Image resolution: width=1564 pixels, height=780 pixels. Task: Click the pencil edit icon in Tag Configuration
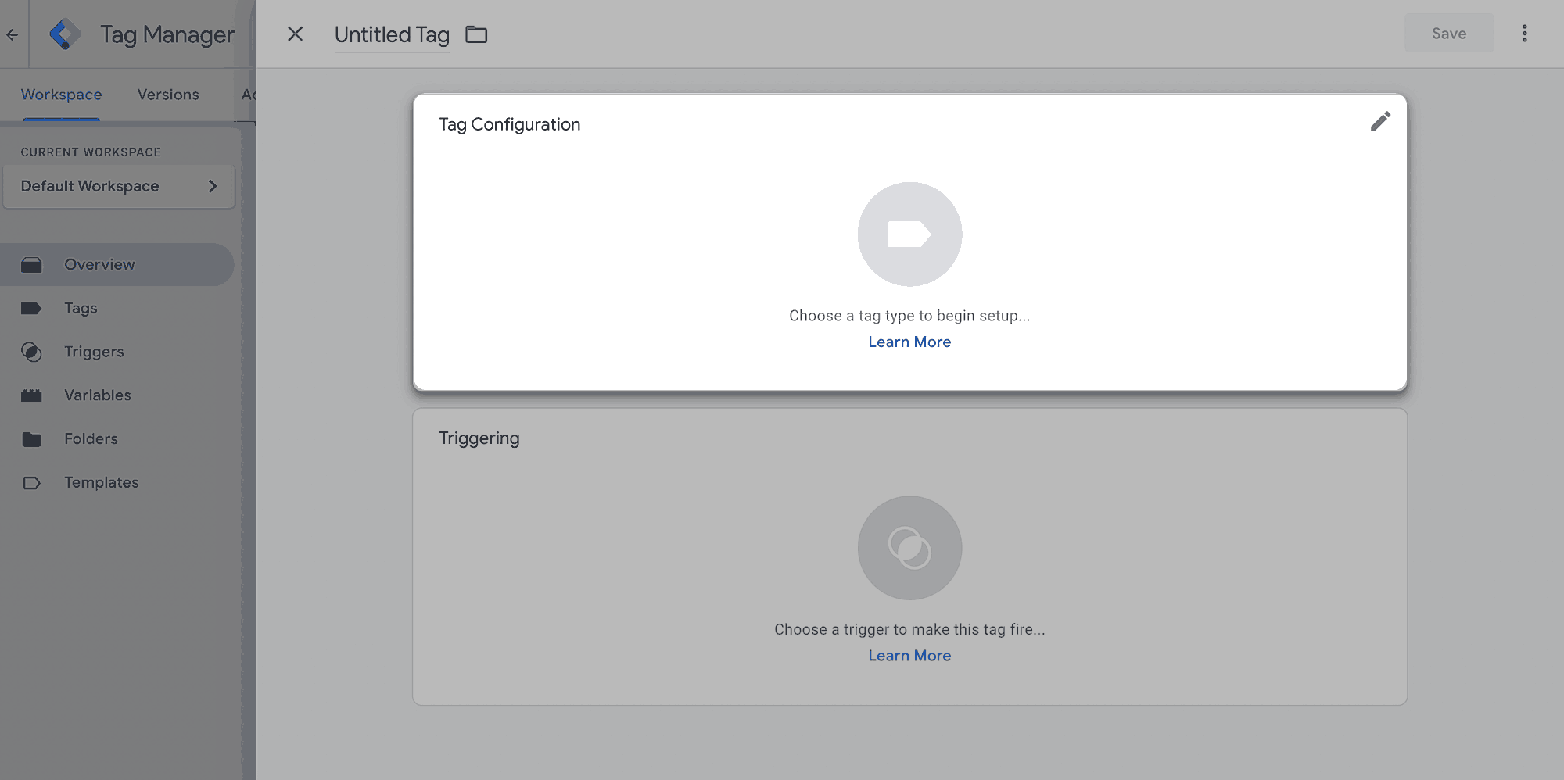(x=1380, y=122)
